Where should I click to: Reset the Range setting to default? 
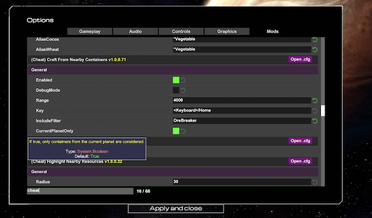coord(315,101)
